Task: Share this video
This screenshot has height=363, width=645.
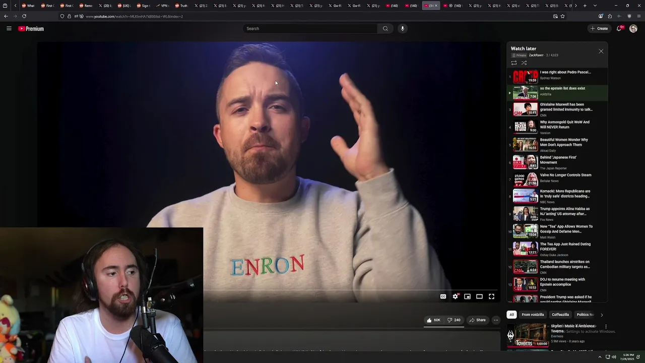Action: (477, 320)
